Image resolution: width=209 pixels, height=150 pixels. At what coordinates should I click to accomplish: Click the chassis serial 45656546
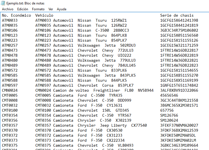point(169,95)
